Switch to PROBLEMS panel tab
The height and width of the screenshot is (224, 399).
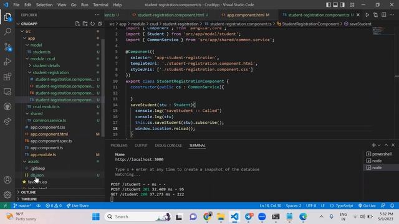coord(119,146)
